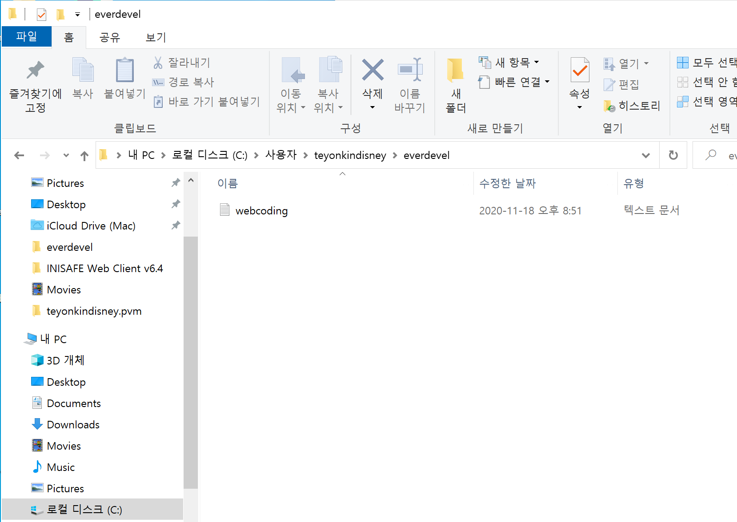This screenshot has height=522, width=737.
Task: Go up one folder level
Action: pos(84,155)
